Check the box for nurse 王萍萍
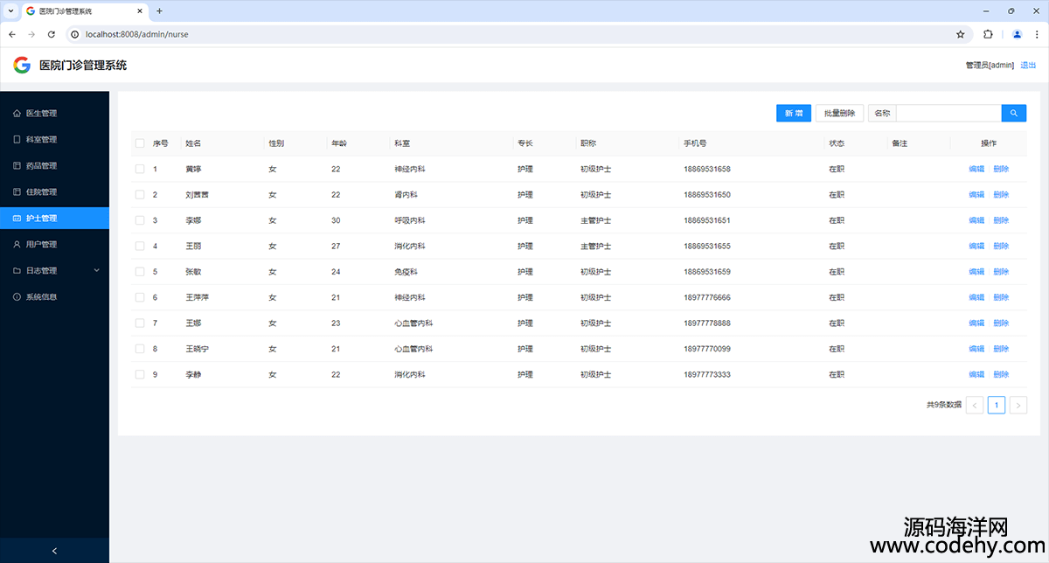Viewport: 1049px width, 563px height. pos(140,297)
